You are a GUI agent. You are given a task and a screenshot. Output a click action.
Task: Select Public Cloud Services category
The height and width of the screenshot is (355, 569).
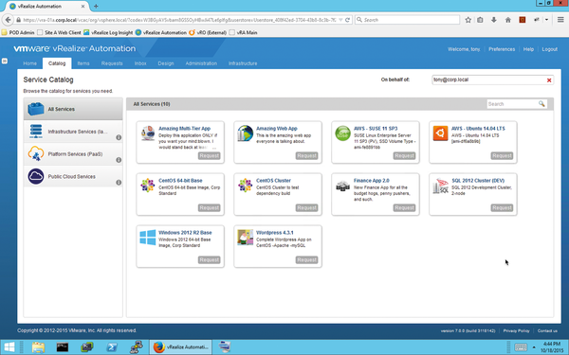point(73,177)
